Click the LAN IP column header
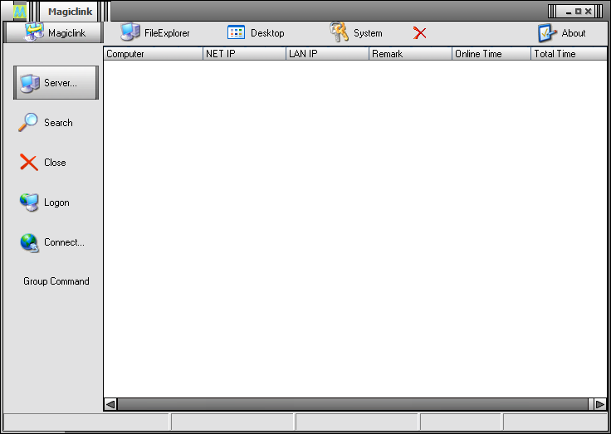This screenshot has width=611, height=434. (x=327, y=54)
